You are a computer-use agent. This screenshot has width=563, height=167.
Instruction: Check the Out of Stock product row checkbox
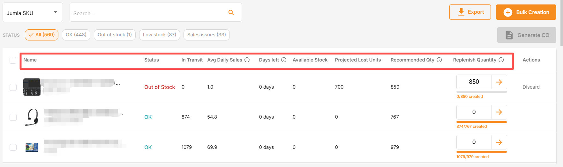[13, 87]
